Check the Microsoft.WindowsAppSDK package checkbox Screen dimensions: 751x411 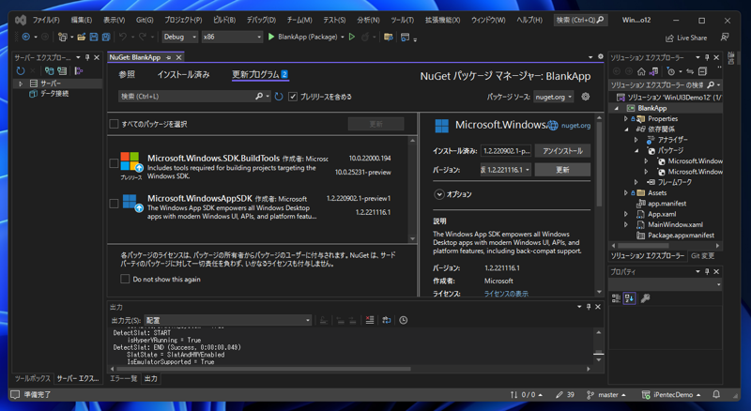pos(114,204)
